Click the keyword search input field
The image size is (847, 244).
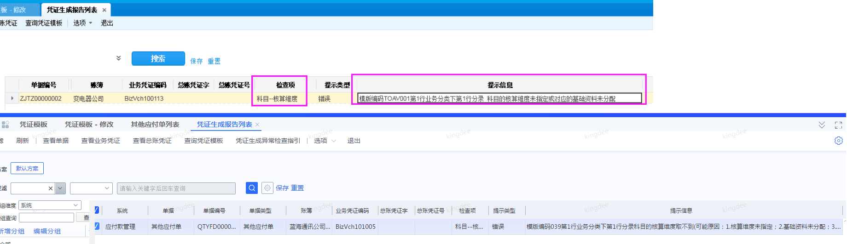point(176,188)
